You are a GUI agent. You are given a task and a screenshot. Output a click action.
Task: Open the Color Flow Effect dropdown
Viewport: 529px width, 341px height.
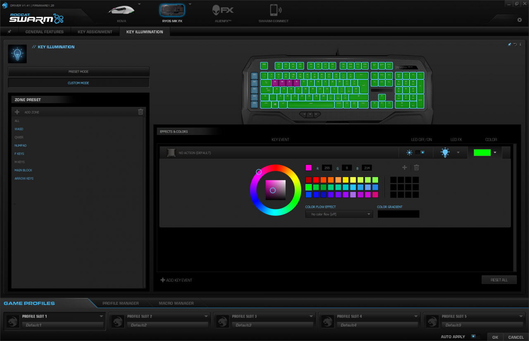click(x=339, y=214)
